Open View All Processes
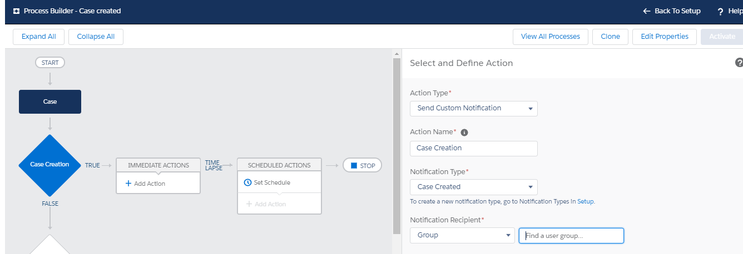The image size is (743, 254). pos(551,37)
